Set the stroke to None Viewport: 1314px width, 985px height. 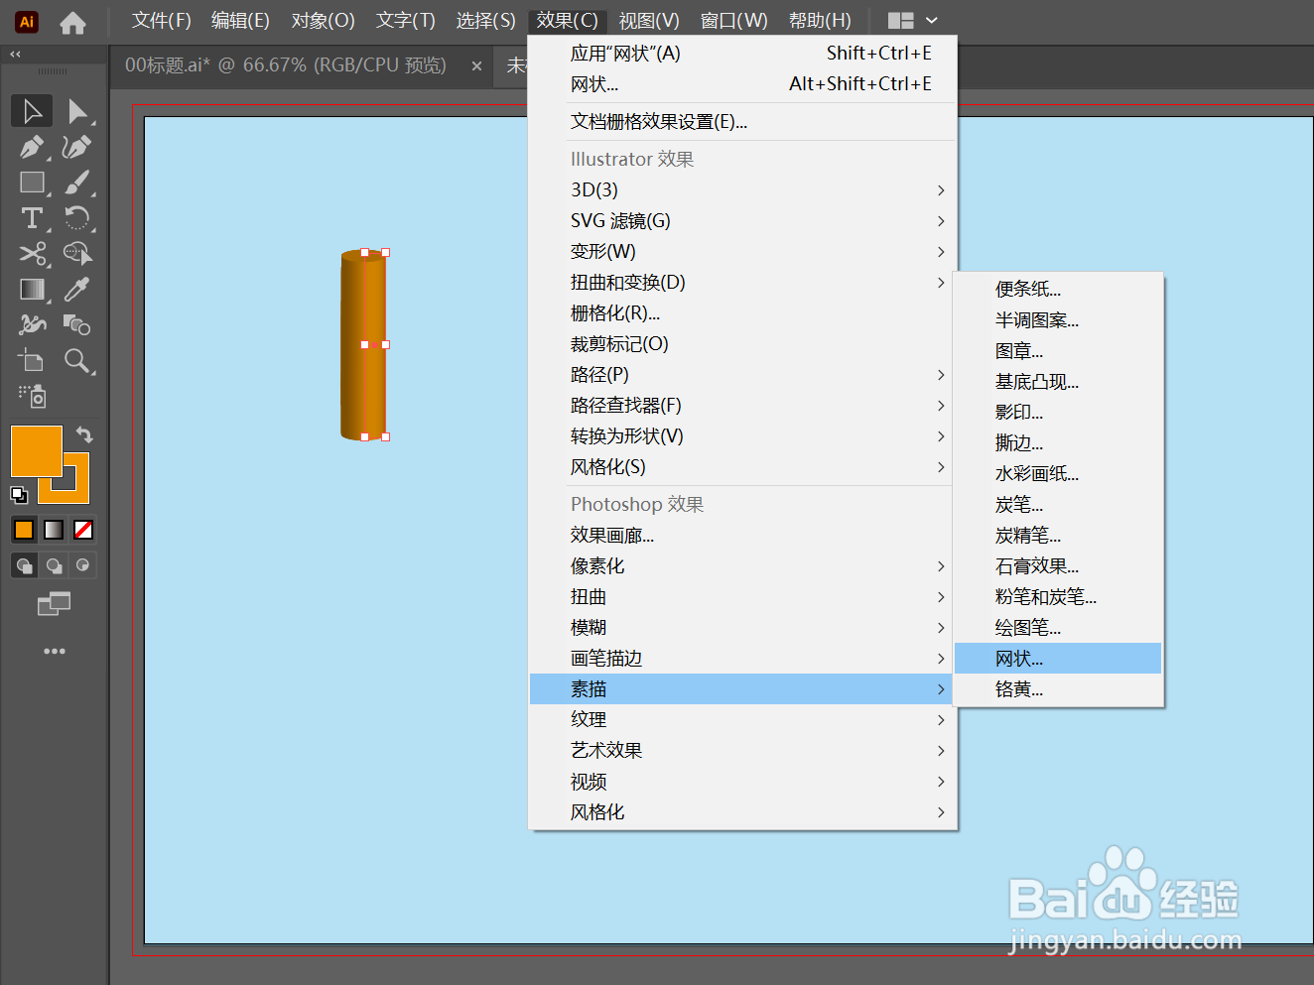83,529
